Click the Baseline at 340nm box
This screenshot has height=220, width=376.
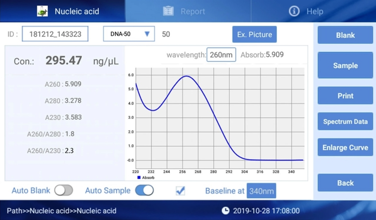pos(261,191)
